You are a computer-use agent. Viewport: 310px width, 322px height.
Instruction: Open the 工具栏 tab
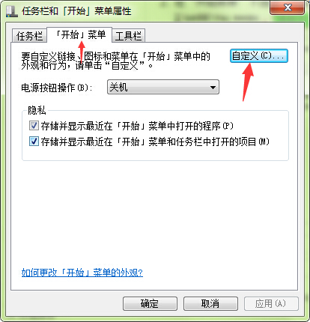tap(128, 36)
